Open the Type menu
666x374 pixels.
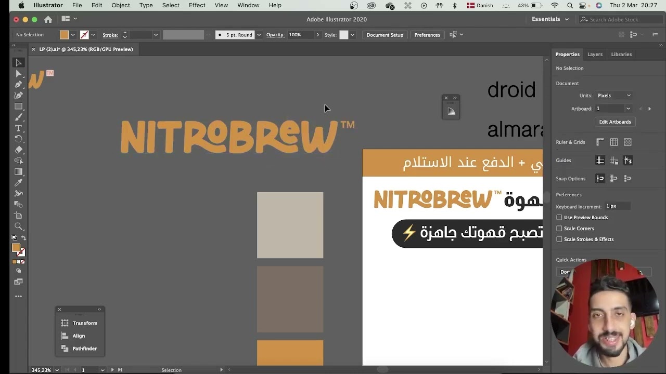pyautogui.click(x=146, y=5)
